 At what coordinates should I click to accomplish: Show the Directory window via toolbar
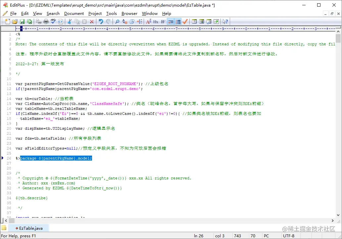point(202,22)
